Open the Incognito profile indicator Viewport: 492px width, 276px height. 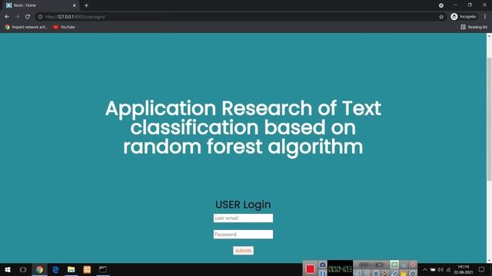tap(464, 17)
